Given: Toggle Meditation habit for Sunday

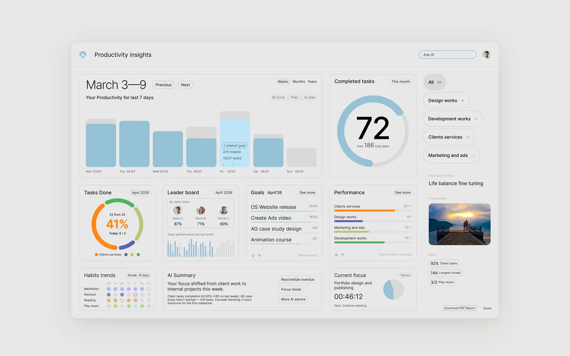Looking at the screenshot, I should [149, 289].
